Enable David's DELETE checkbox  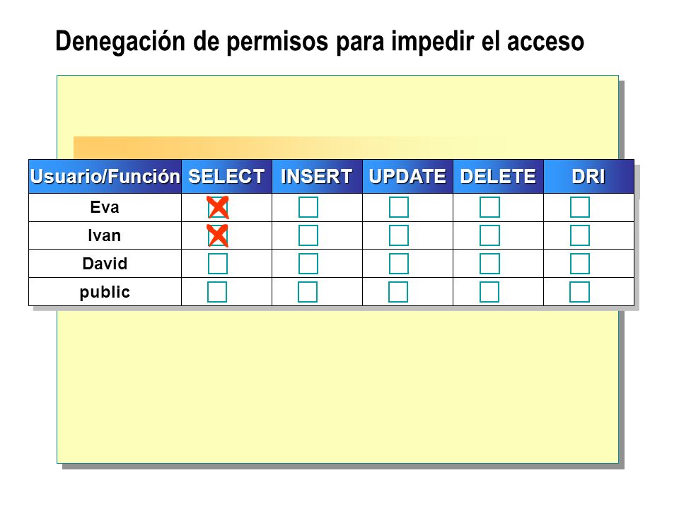click(489, 264)
